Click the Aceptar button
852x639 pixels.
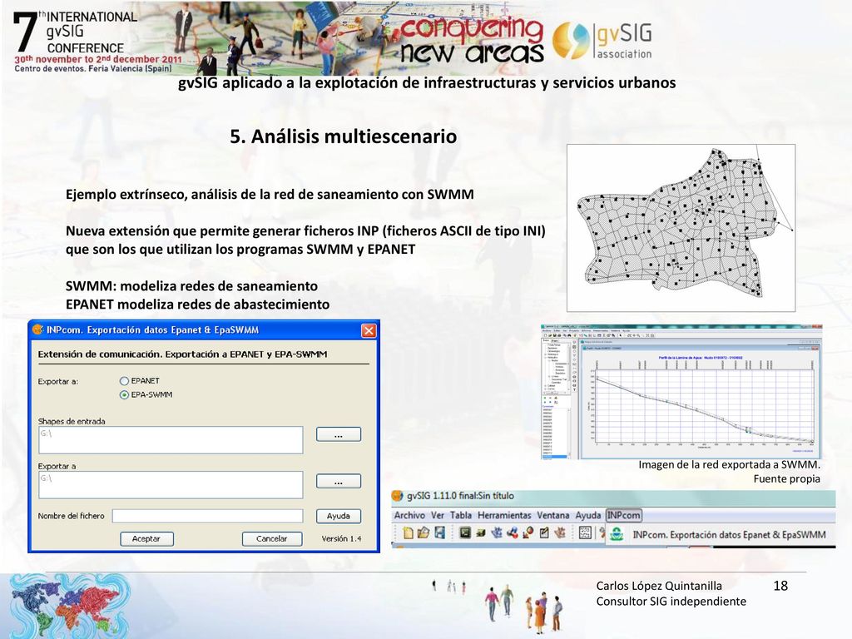coord(146,538)
